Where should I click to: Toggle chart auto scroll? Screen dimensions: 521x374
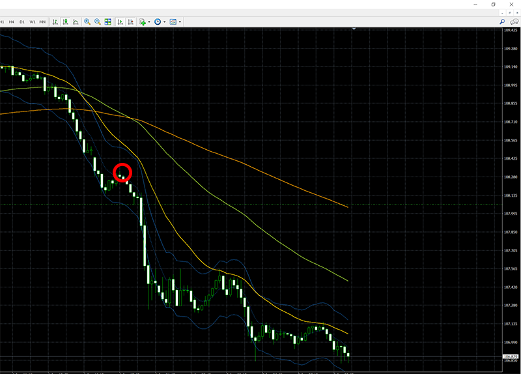click(x=120, y=22)
